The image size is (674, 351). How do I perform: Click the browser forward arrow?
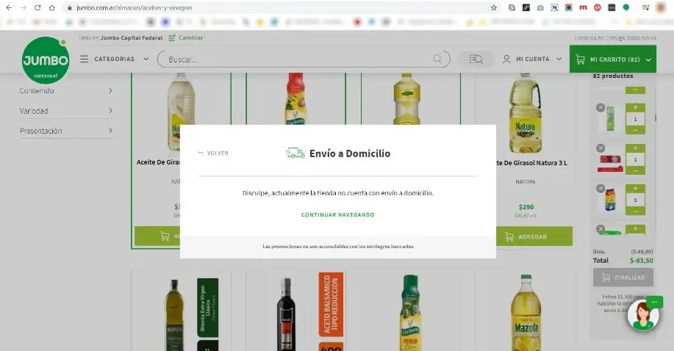tap(24, 8)
